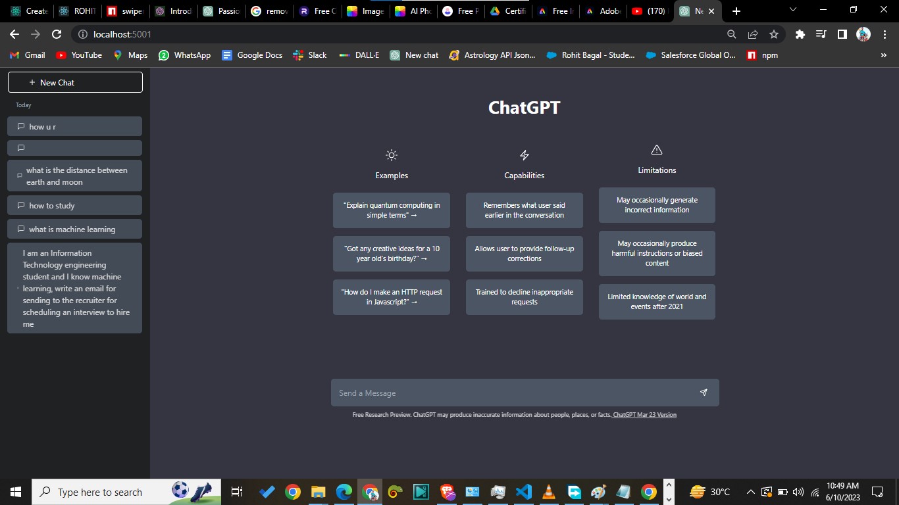The image size is (899, 505).
Task: Open the untitled empty chat entry
Action: coord(74,148)
